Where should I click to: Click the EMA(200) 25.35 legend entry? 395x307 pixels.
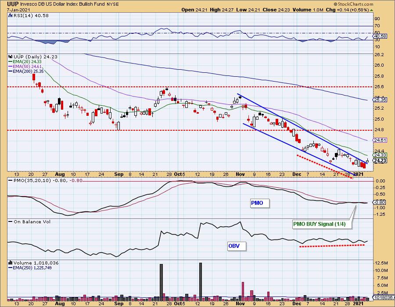26,71
